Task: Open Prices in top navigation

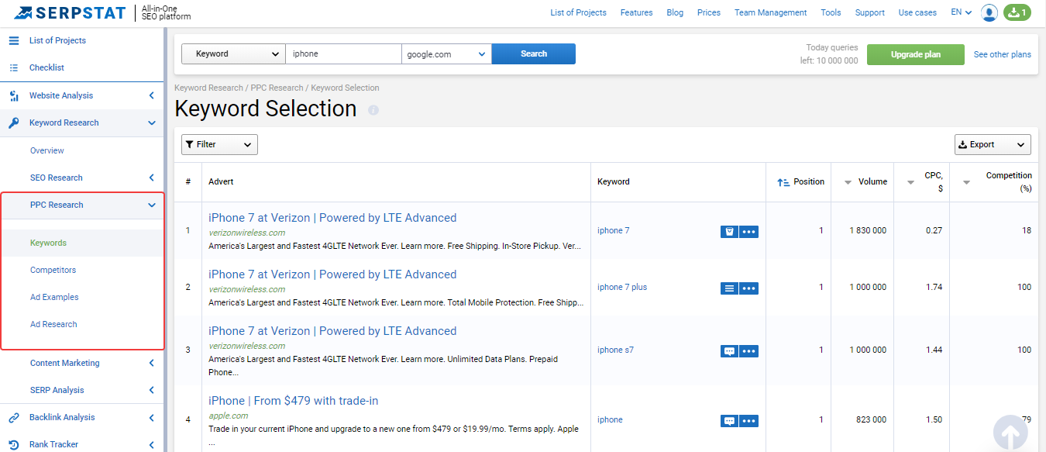Action: [709, 12]
